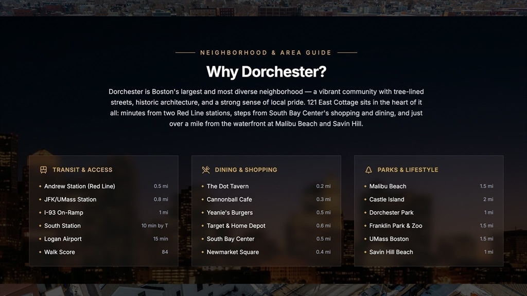The height and width of the screenshot is (296, 527).
Task: Click the bullet beside Walk Score
Action: point(40,252)
